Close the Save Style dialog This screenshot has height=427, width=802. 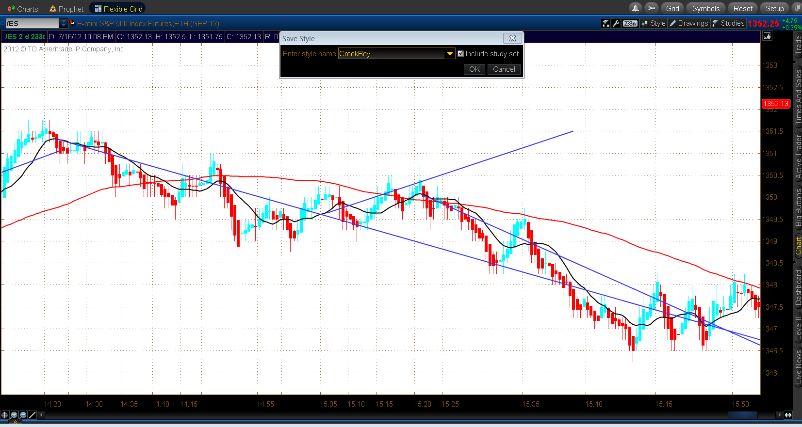coord(512,38)
